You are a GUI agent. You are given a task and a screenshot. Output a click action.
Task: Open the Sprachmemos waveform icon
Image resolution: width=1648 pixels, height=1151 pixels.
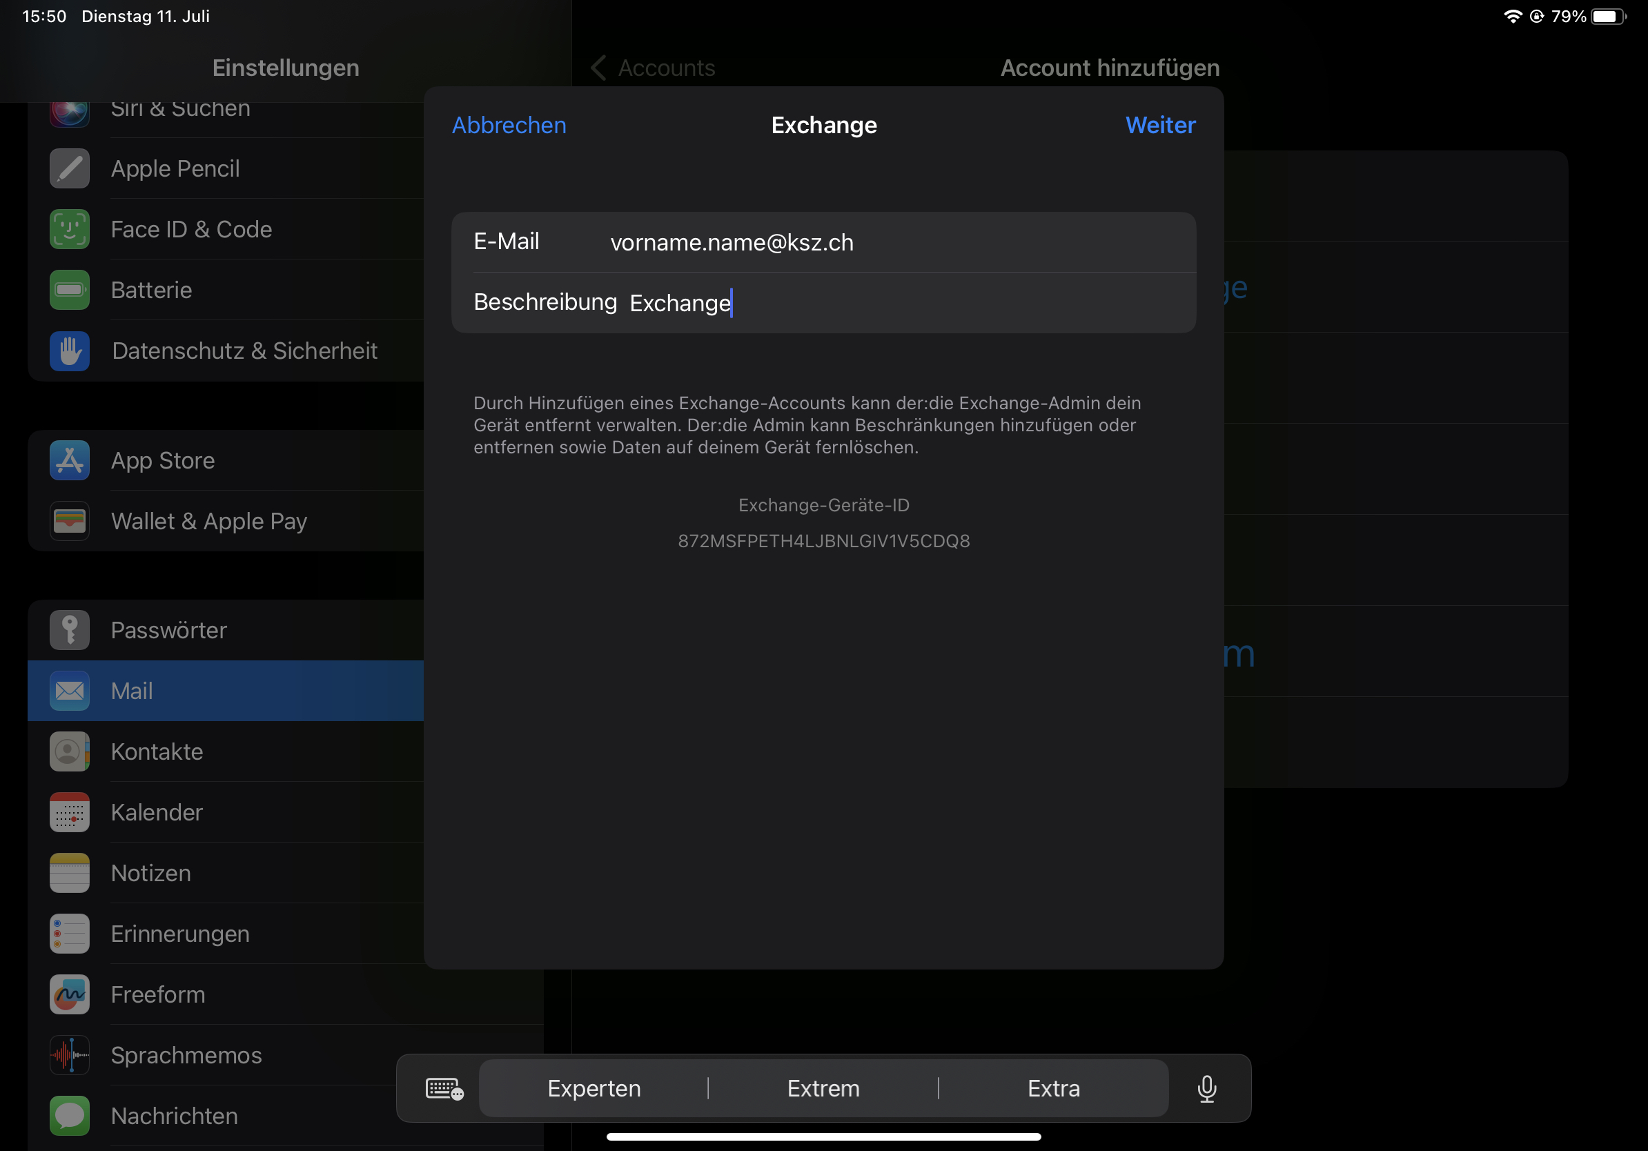coord(70,1055)
